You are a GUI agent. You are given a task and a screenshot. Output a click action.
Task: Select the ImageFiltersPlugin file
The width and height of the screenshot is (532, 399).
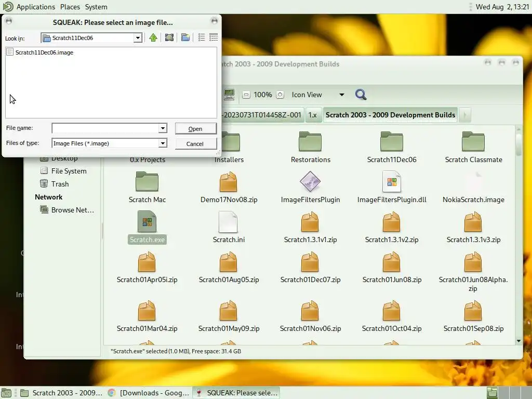310,187
